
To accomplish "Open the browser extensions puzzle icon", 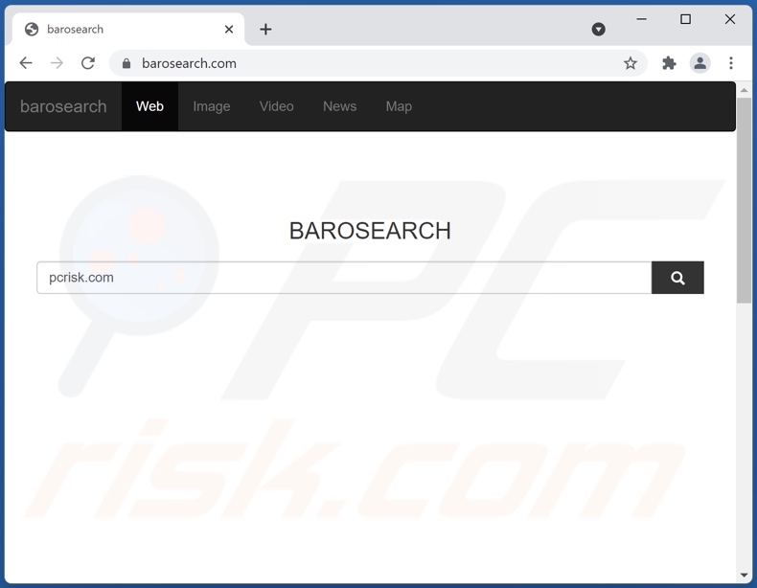I will [x=669, y=63].
